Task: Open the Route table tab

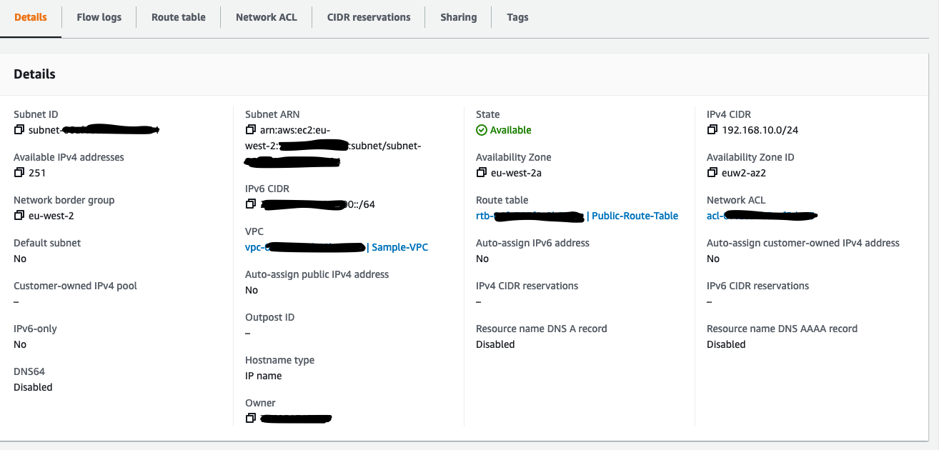Action: click(x=178, y=17)
